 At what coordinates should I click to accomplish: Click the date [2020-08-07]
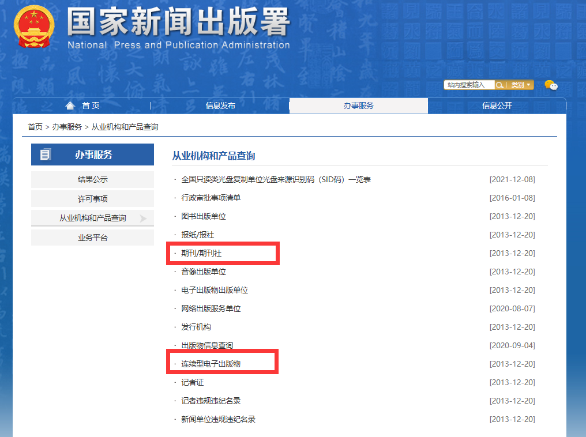pyautogui.click(x=512, y=308)
